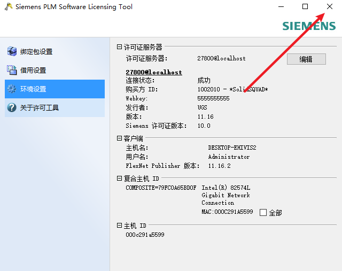Screen dimensions: 342x271
Task: Click the 借用设置 icon in sidebar
Action: (x=12, y=70)
